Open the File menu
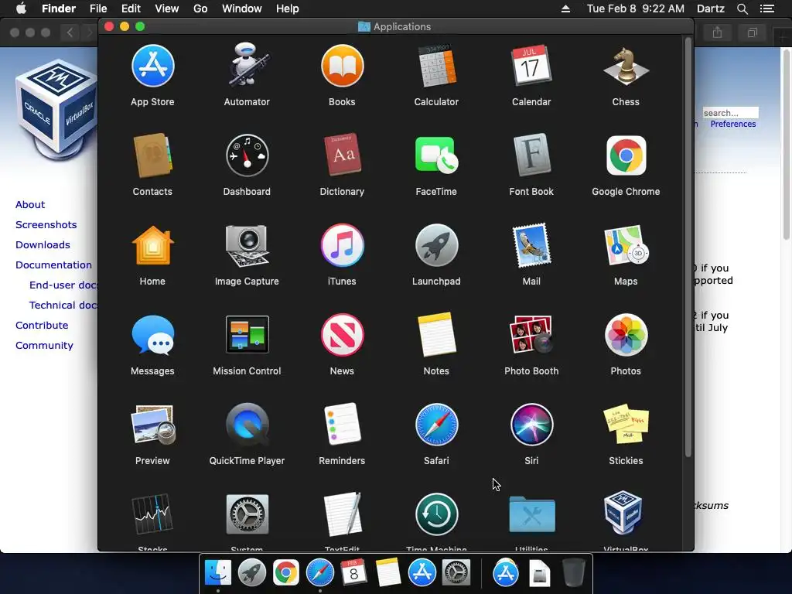This screenshot has width=792, height=594. (98, 9)
